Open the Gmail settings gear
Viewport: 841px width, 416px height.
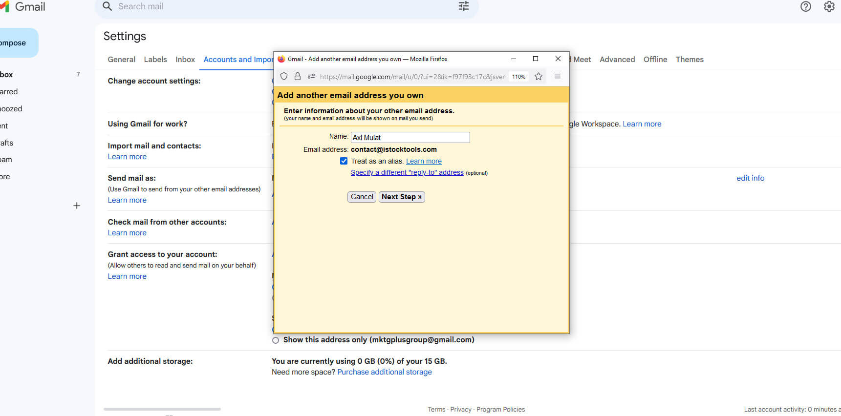[829, 6]
